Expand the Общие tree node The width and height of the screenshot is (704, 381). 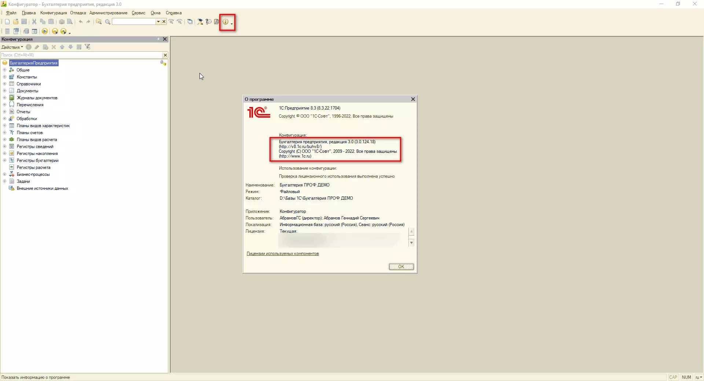5,70
